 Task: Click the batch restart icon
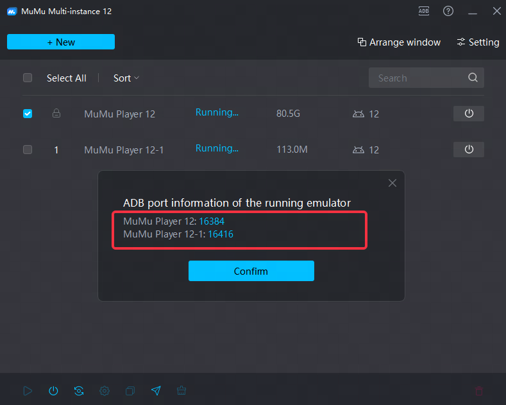[79, 391]
